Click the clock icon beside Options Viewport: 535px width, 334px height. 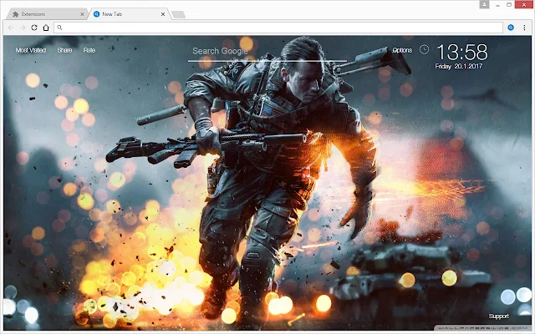click(x=424, y=50)
